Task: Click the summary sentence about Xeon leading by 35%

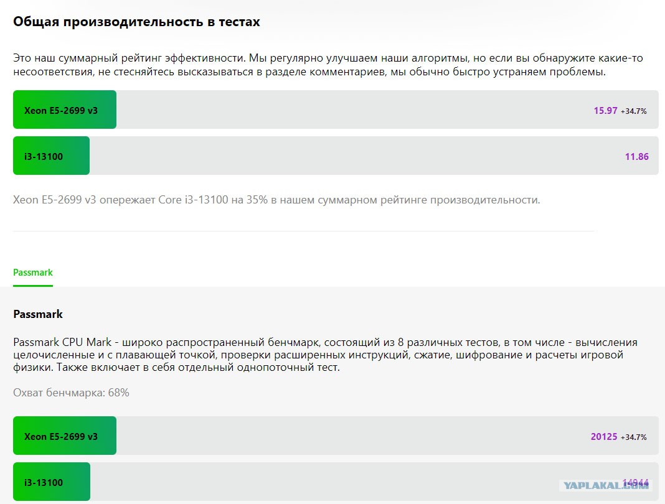Action: pos(276,200)
